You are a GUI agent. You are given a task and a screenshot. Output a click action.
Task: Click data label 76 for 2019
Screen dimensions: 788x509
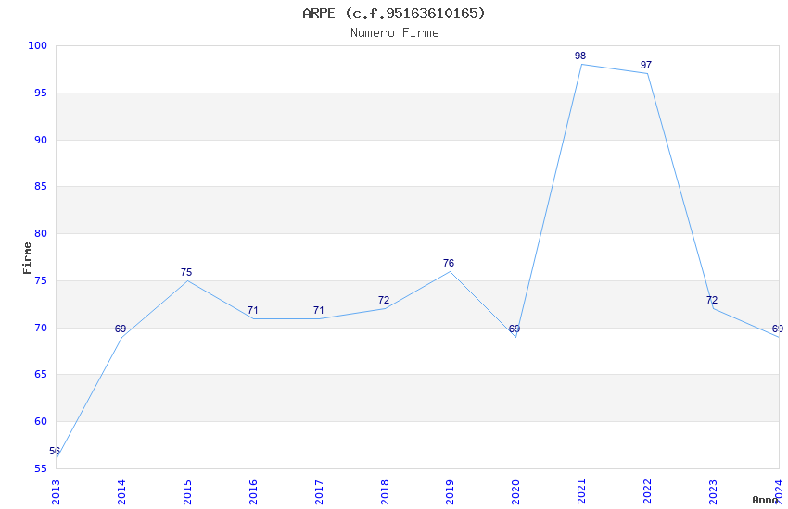coord(449,263)
